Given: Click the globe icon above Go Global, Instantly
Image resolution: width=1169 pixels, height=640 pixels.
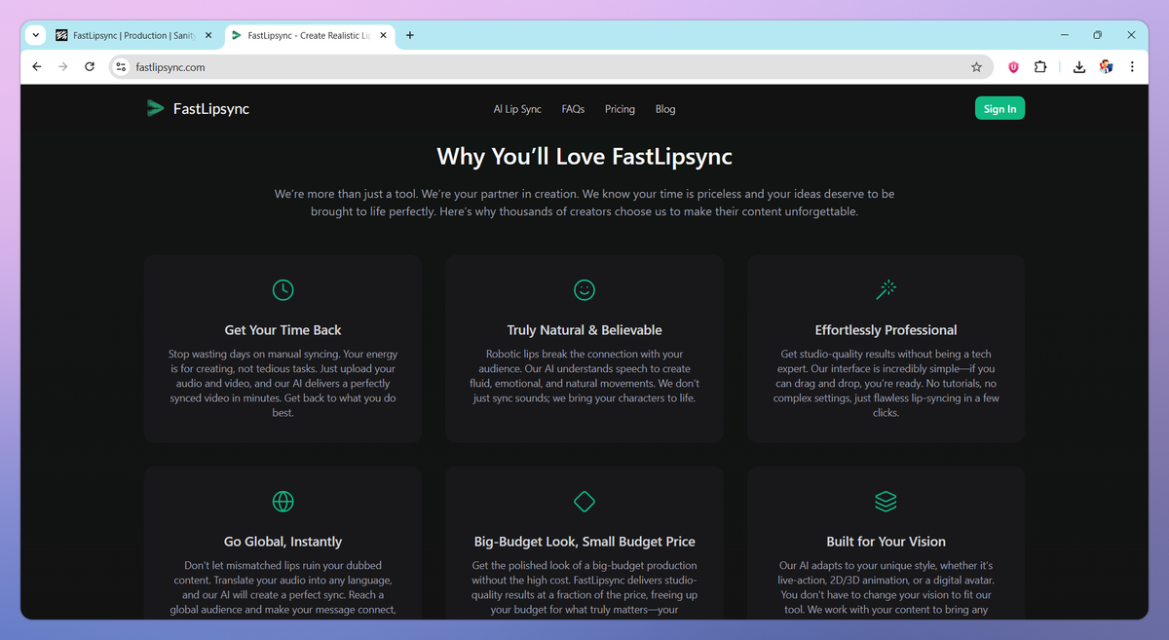Looking at the screenshot, I should point(283,501).
